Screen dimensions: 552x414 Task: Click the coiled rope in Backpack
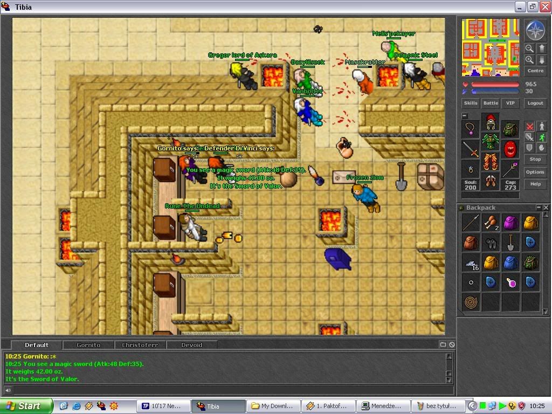[471, 302]
